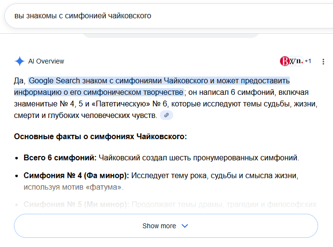Select the "Всего 6 симфоний" bullet title
333x247 pixels.
click(x=60, y=157)
